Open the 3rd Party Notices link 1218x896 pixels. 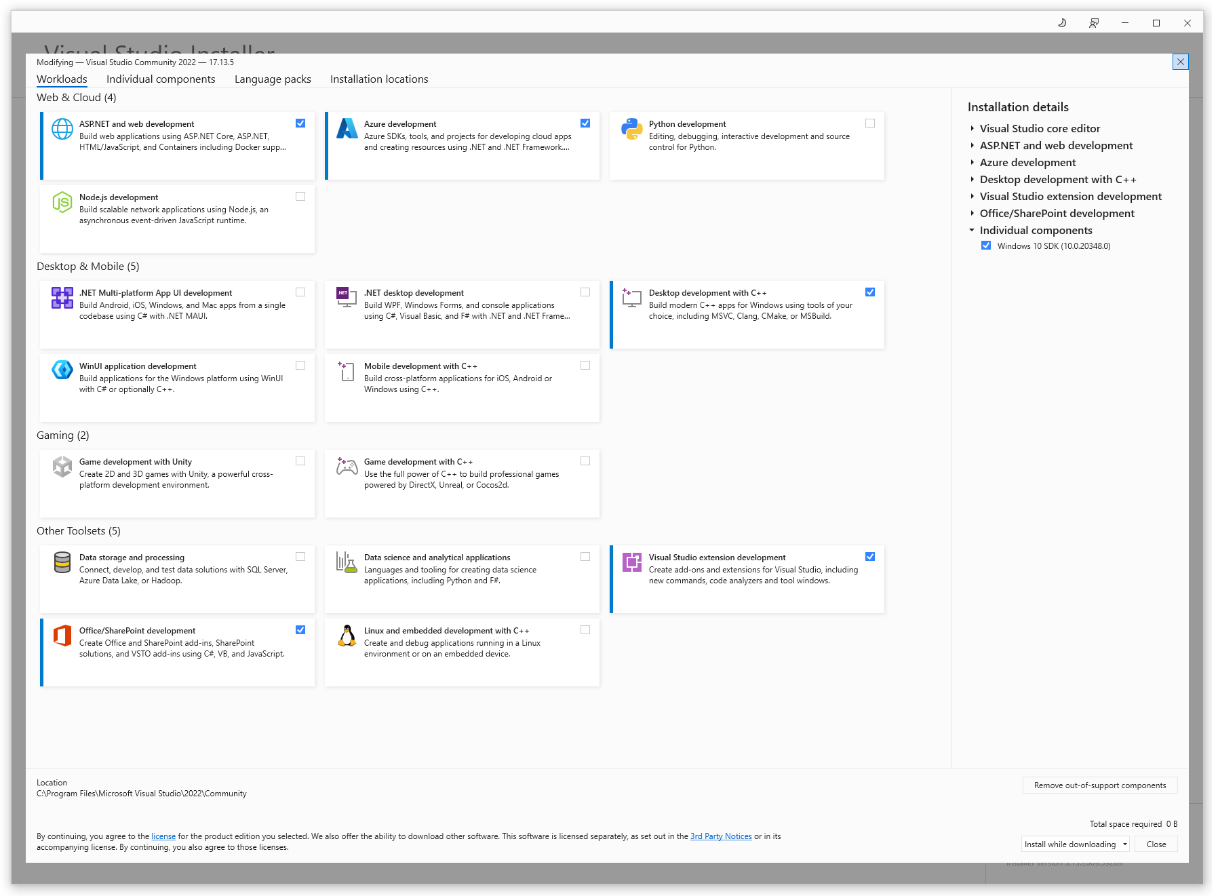coord(721,836)
